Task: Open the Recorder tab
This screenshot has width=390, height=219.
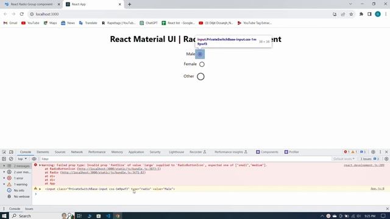Action: coord(197,152)
